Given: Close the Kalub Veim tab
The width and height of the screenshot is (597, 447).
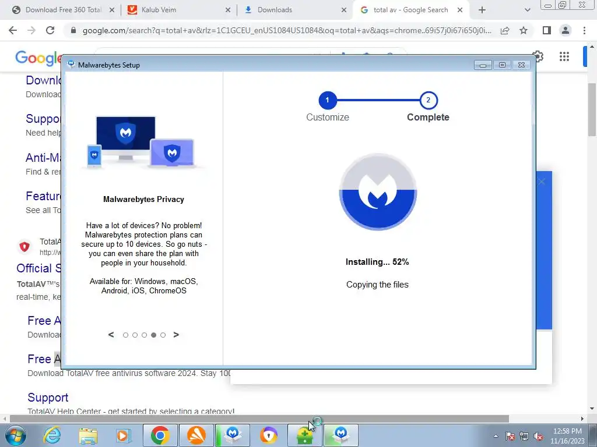Looking at the screenshot, I should 228,10.
